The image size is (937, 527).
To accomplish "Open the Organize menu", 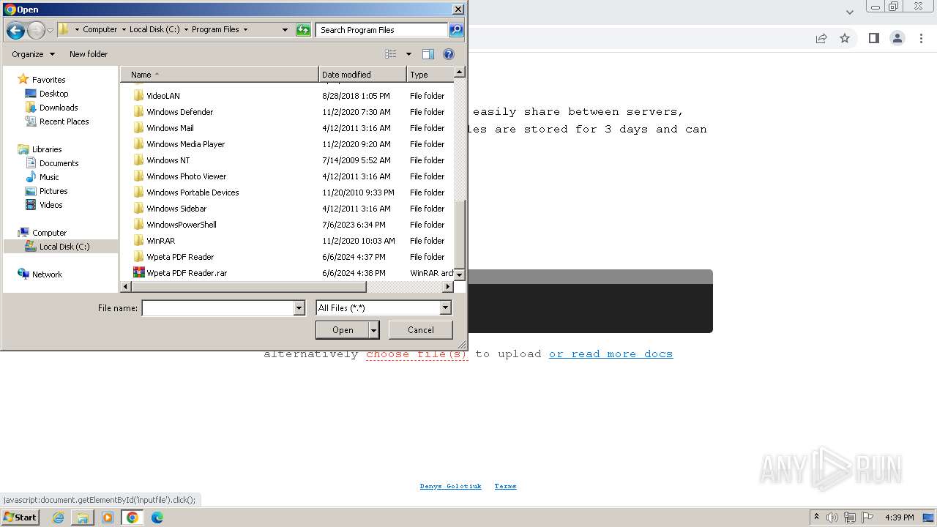I will (x=33, y=54).
